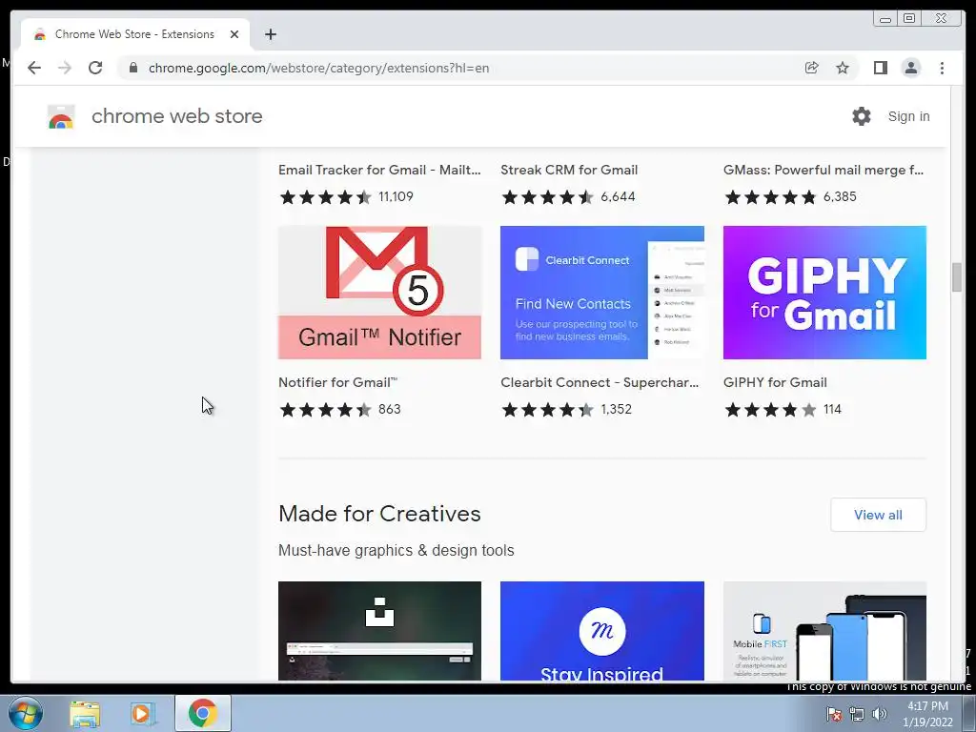Open the Windows Start menu
This screenshot has width=976, height=732.
(x=26, y=713)
